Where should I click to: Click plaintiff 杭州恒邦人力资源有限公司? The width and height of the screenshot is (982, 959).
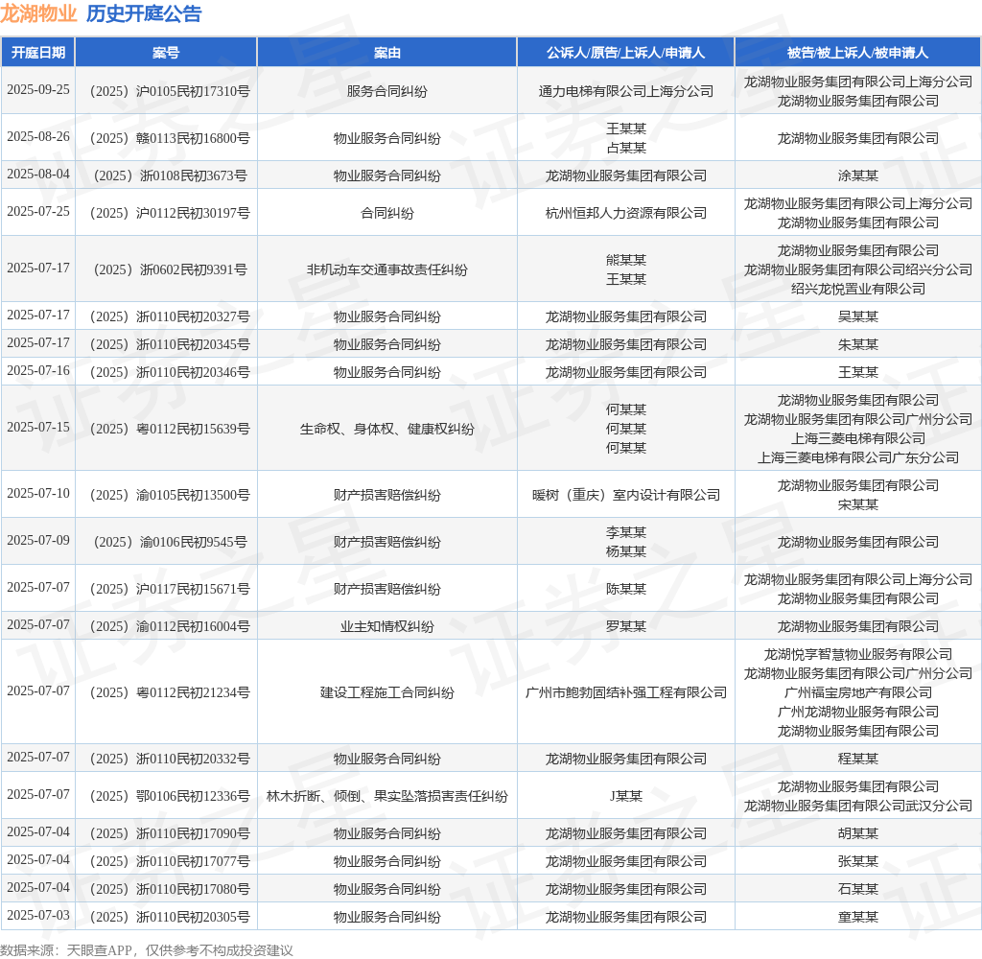(x=625, y=213)
